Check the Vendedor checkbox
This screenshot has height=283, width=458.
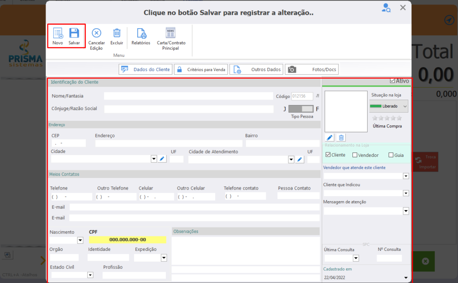tap(355, 155)
